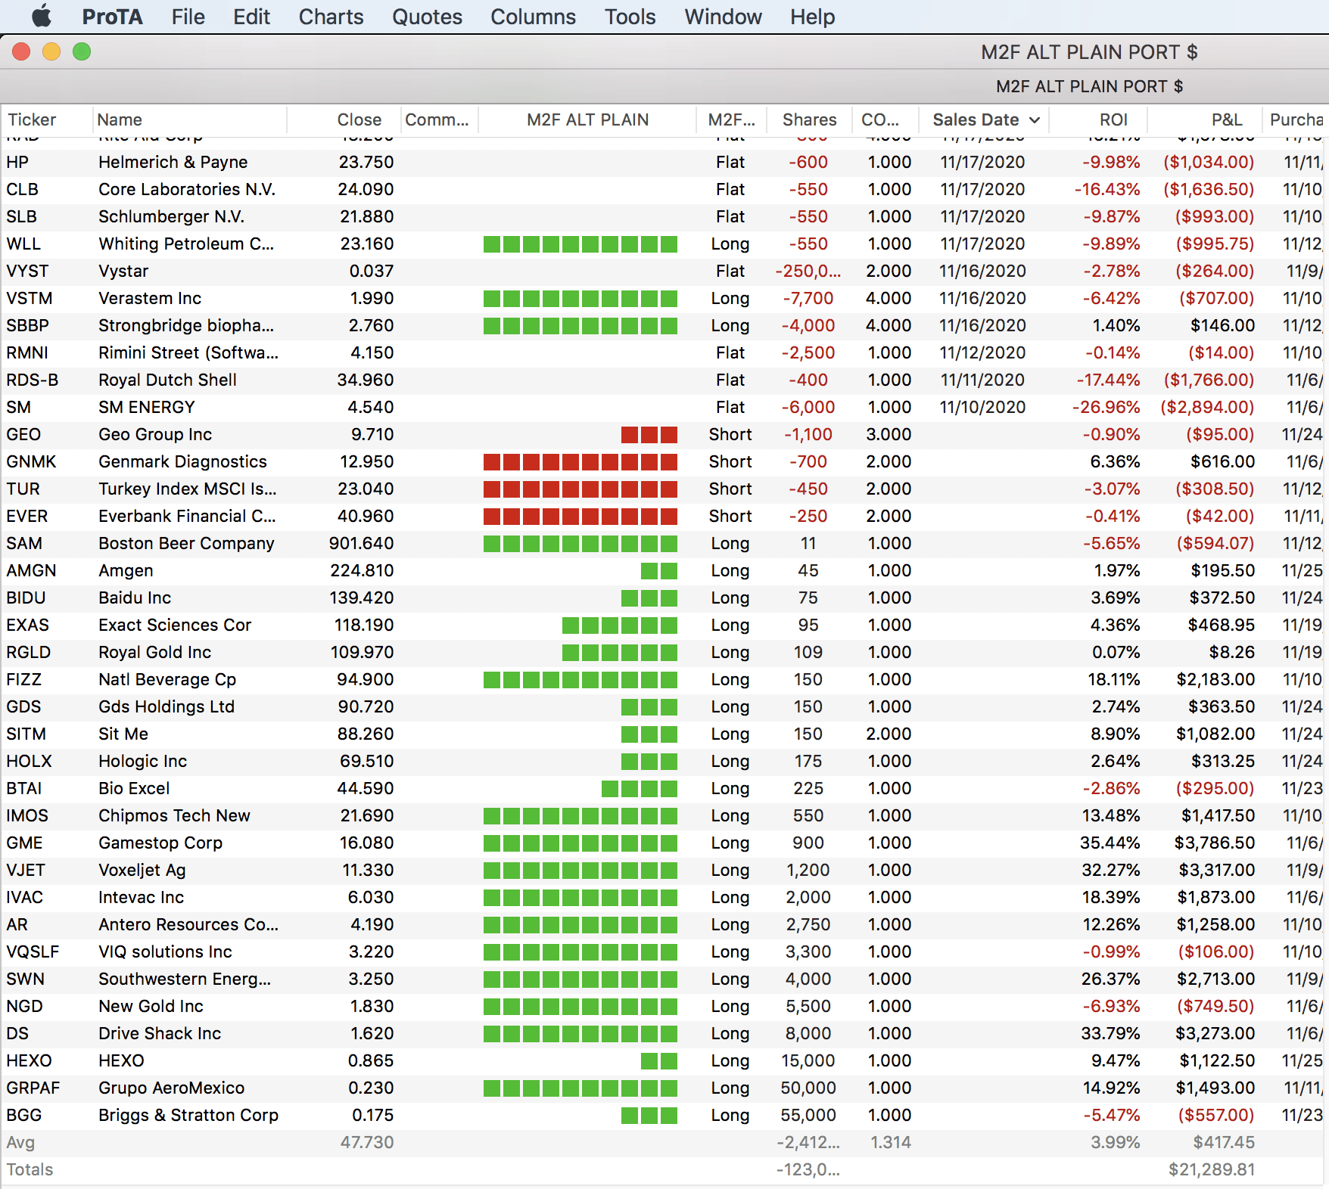The image size is (1329, 1189).
Task: Click red signal bar for GNMK row
Action: 580,462
